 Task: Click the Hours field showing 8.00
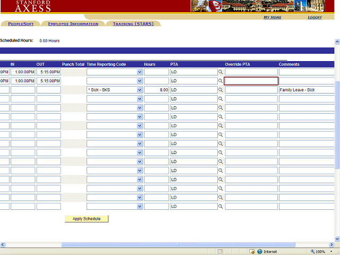click(x=156, y=90)
